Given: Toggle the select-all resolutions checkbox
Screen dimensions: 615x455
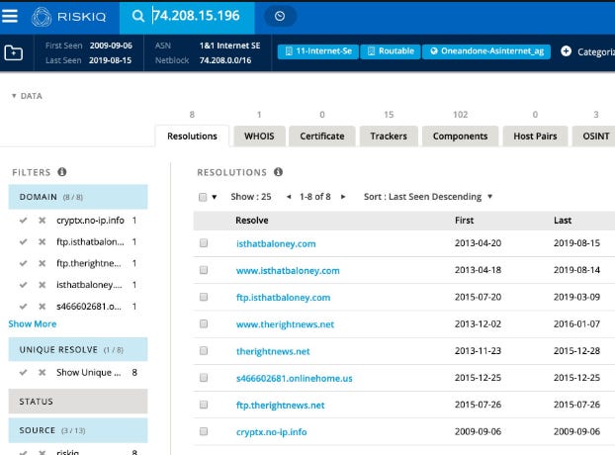Looking at the screenshot, I should pyautogui.click(x=203, y=197).
